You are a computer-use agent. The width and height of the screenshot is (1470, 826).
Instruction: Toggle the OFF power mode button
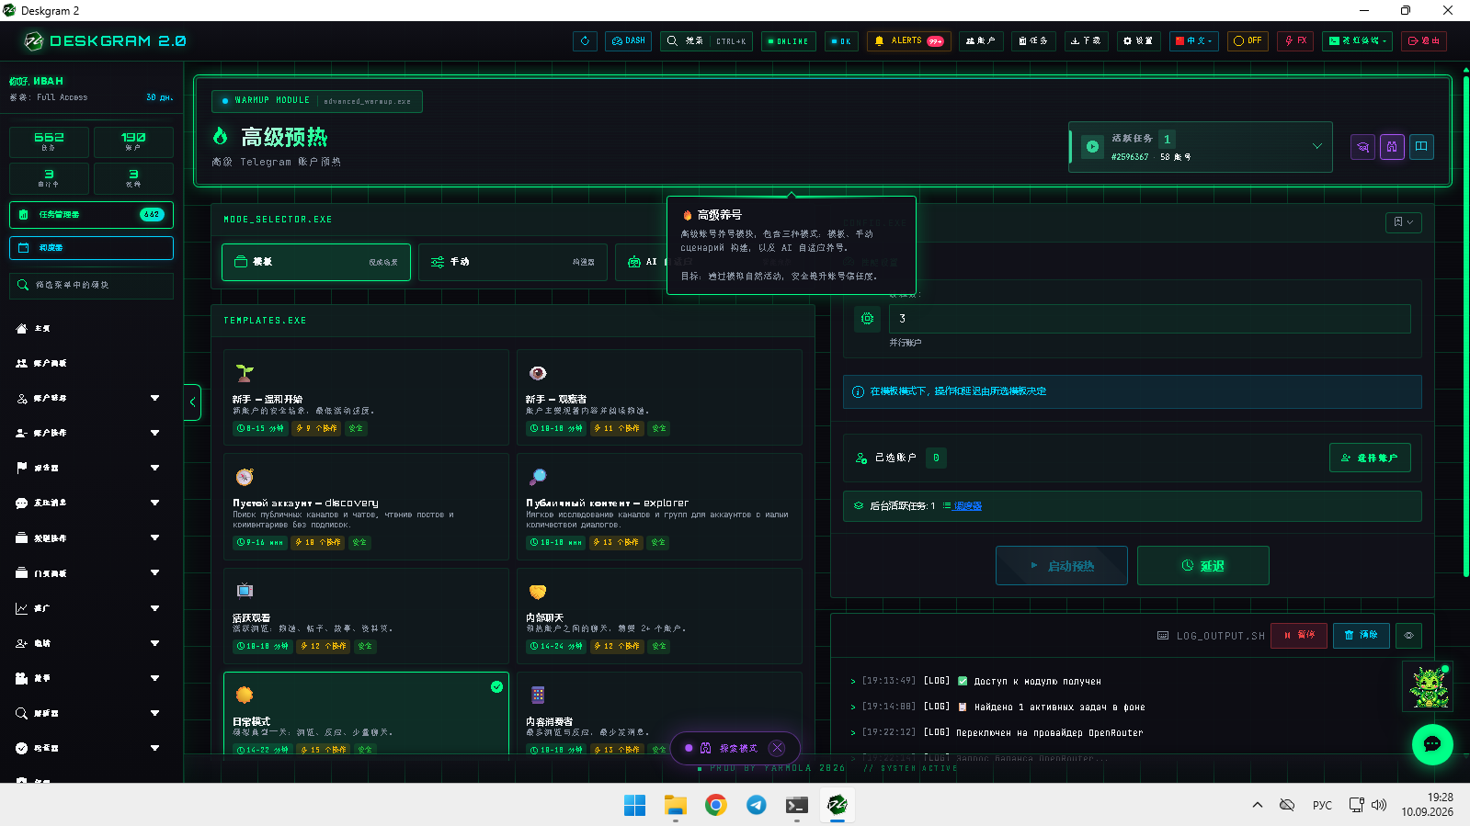tap(1248, 41)
